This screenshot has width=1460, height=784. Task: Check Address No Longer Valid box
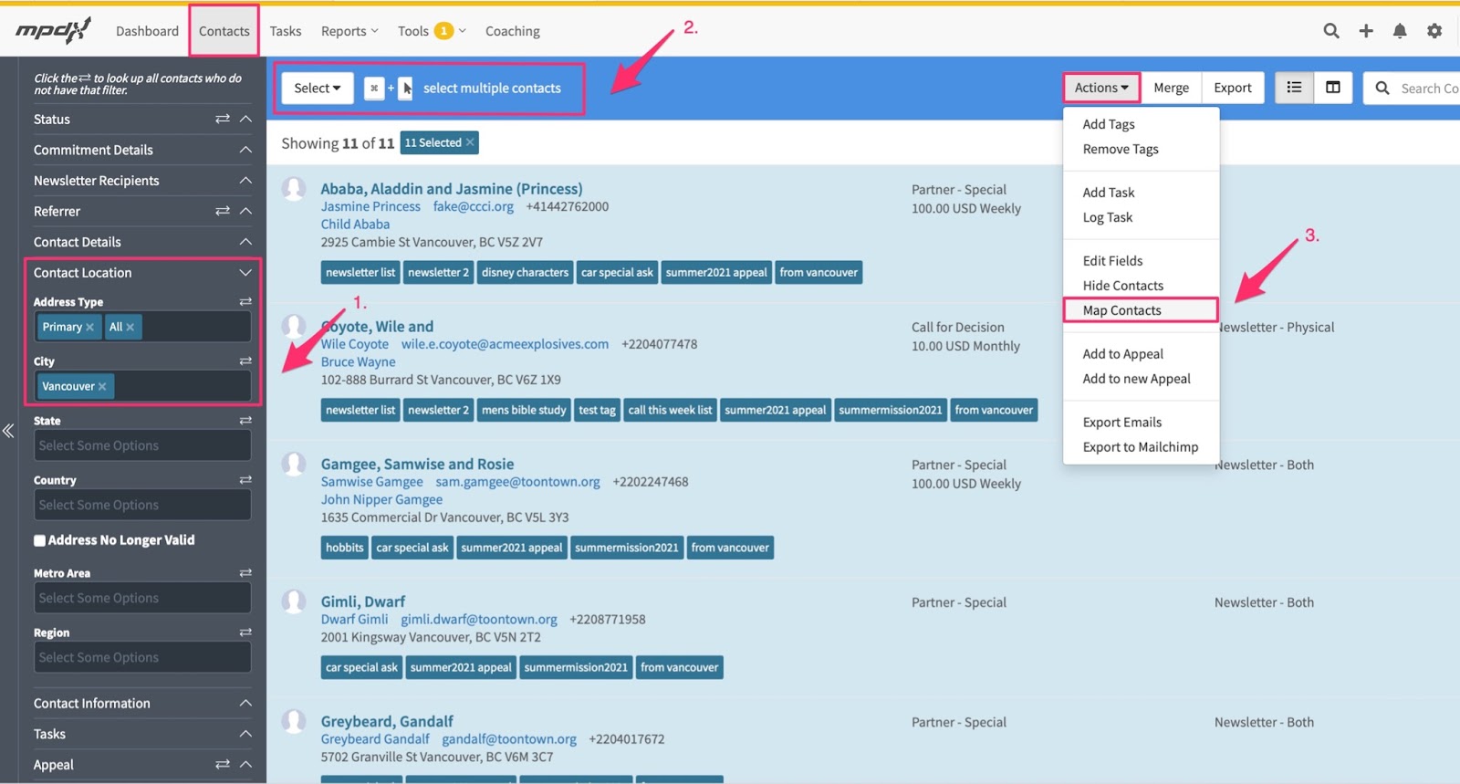pyautogui.click(x=40, y=540)
